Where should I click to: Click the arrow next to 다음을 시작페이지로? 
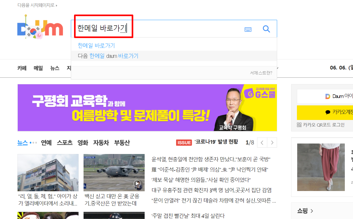[57, 5]
